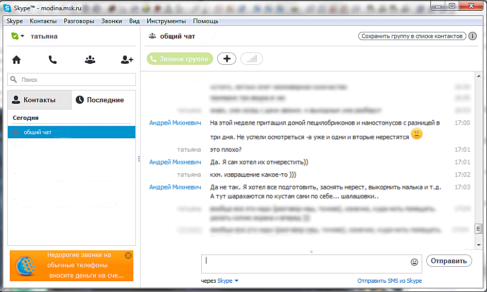This screenshot has height=292, width=487.
Task: Close the orange advertisement banner
Action: coord(128,255)
